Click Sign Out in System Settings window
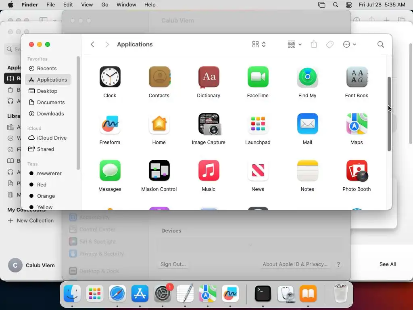The width and height of the screenshot is (413, 310). point(173,264)
